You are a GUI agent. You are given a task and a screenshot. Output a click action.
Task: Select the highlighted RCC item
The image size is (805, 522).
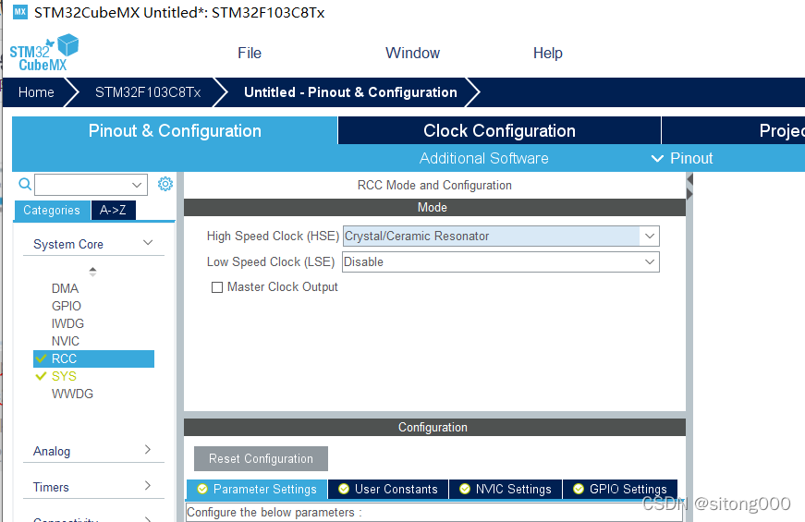[93, 358]
